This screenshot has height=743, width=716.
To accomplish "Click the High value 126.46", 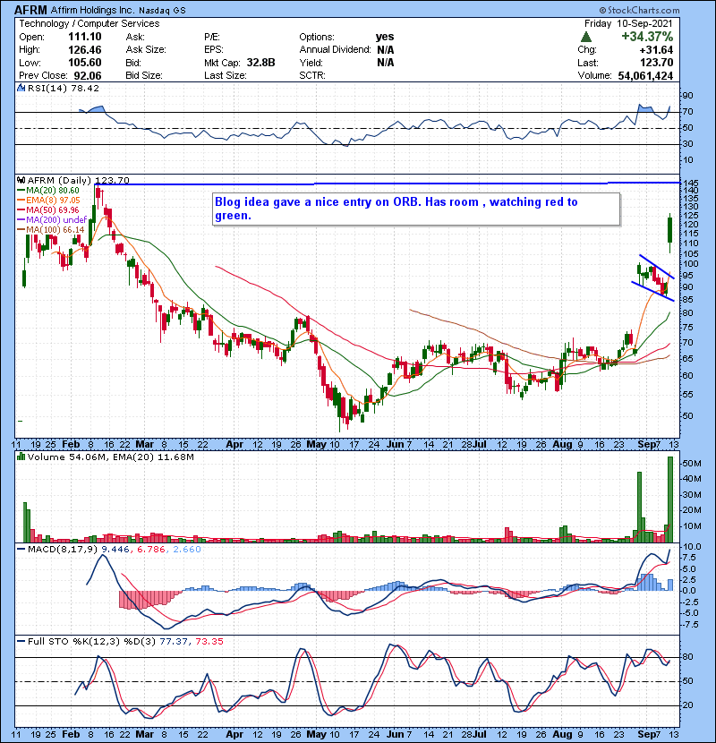I will (x=85, y=50).
